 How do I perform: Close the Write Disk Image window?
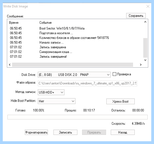[148, 6]
